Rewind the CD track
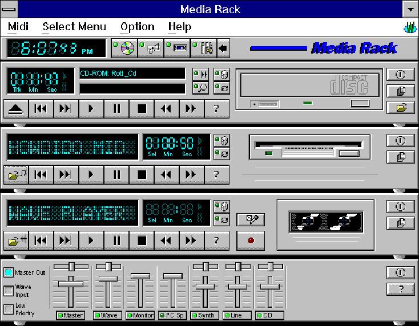419x326 pixels. coord(167,109)
